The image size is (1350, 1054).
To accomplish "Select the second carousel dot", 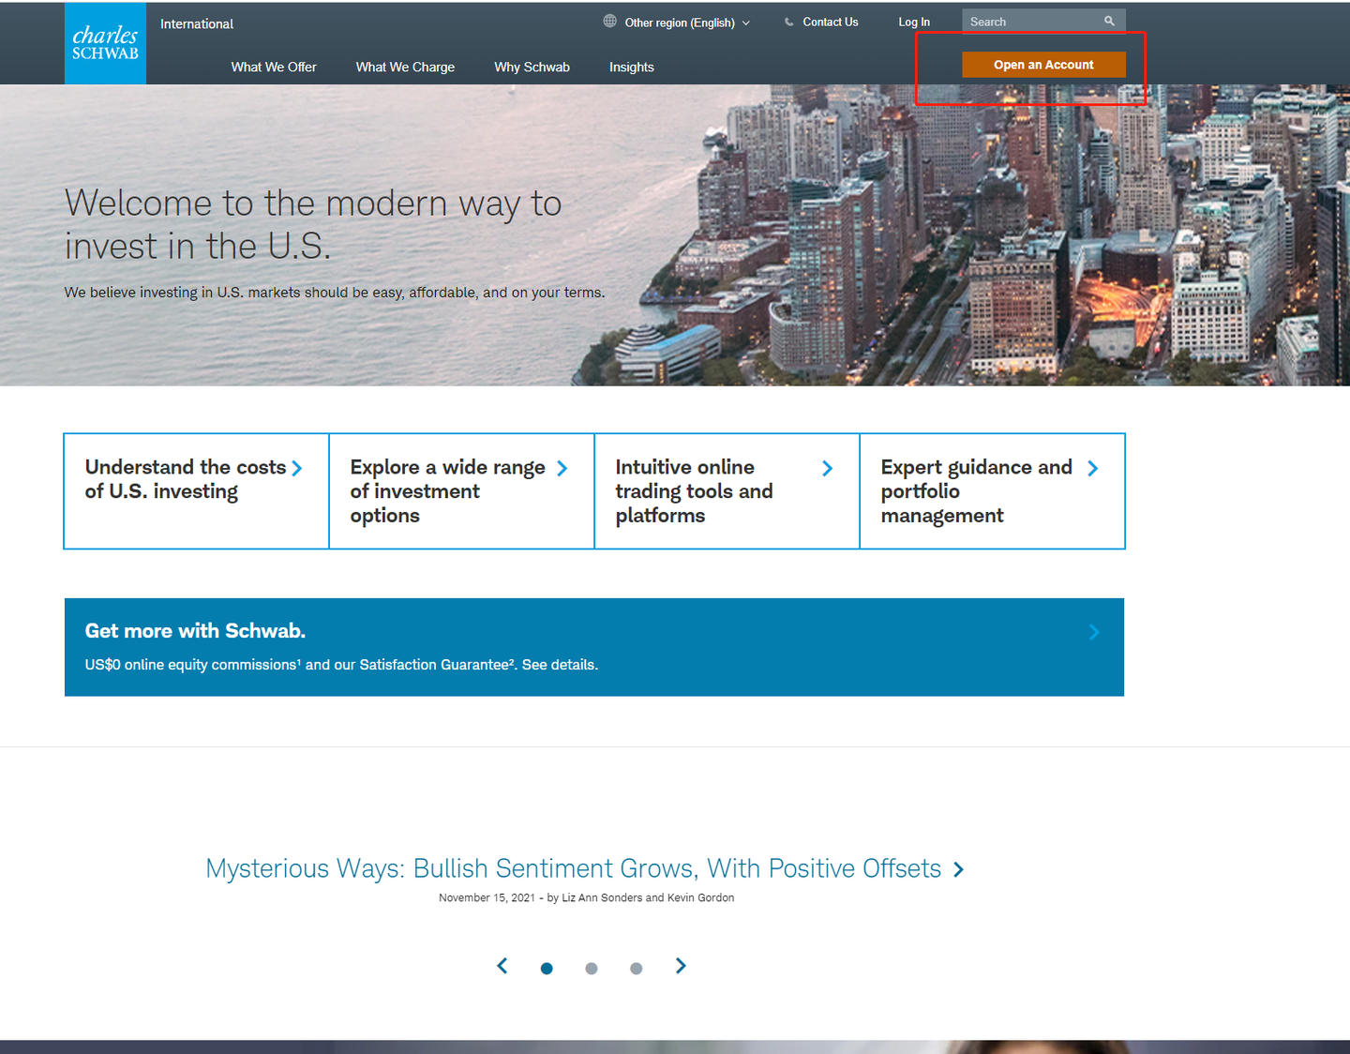I will (592, 969).
